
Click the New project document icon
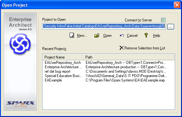pyautogui.click(x=72, y=35)
